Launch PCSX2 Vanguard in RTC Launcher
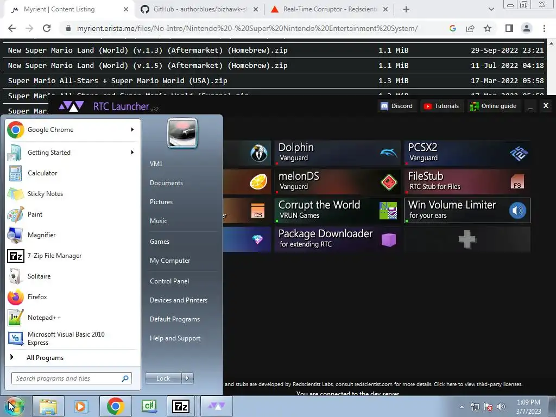Image resolution: width=556 pixels, height=417 pixels. click(467, 153)
